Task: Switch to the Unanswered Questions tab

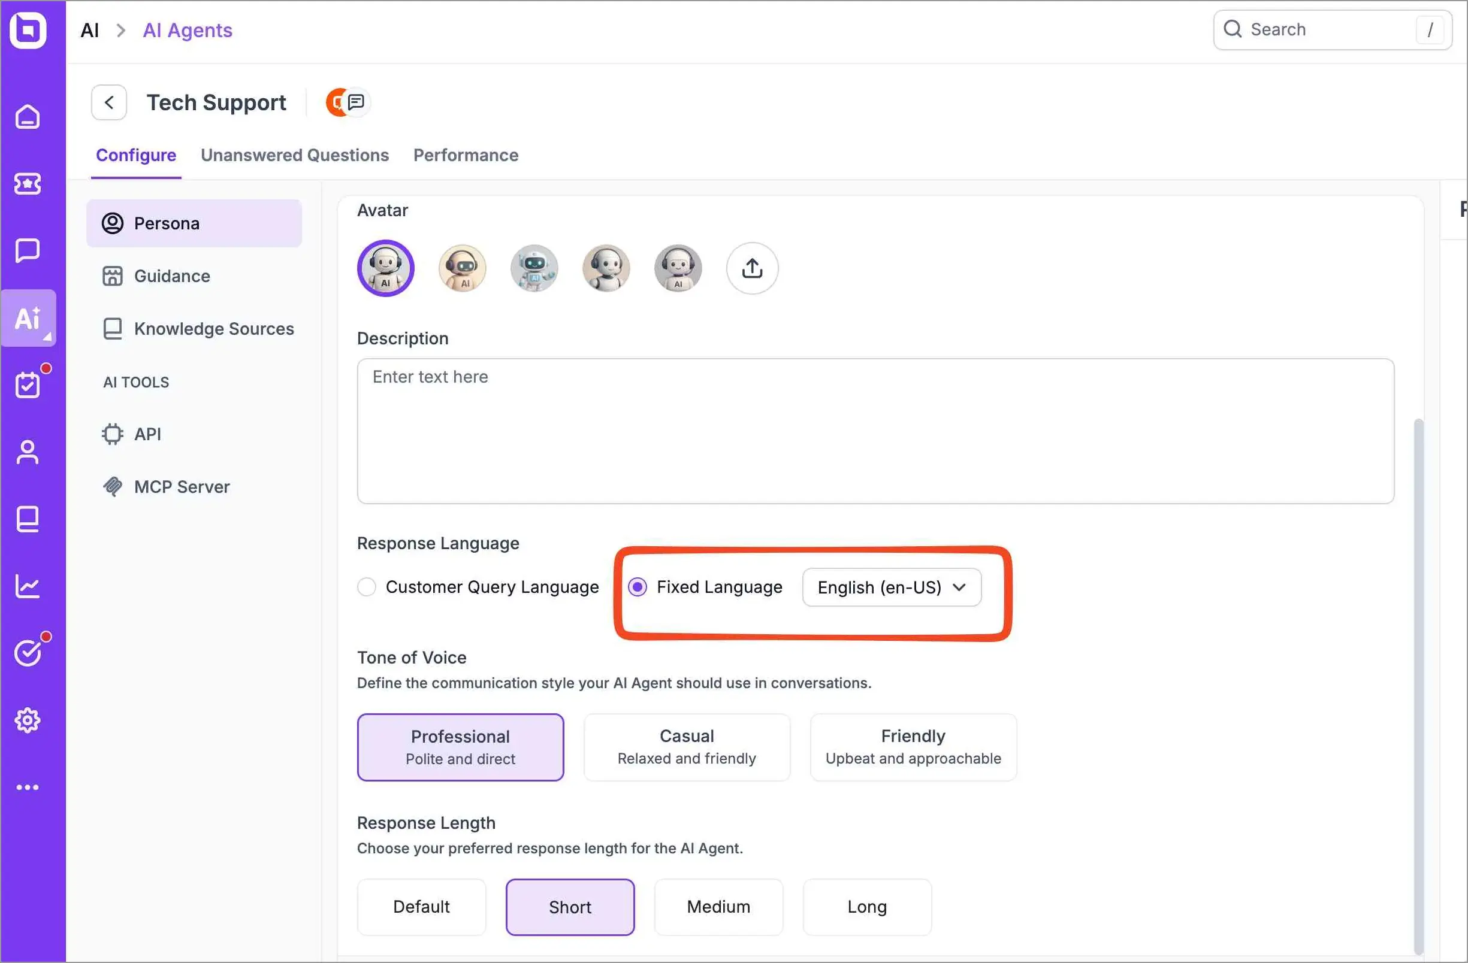Action: 295,155
